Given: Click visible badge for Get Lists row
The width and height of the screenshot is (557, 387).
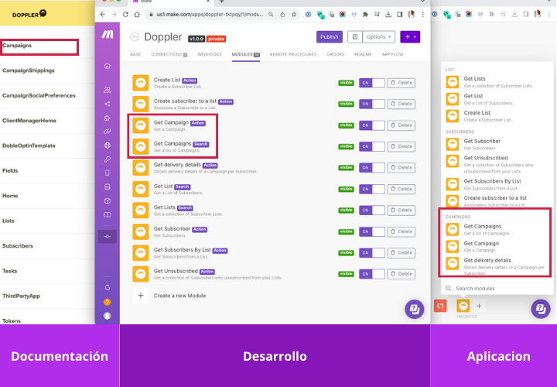Looking at the screenshot, I should coord(346,211).
